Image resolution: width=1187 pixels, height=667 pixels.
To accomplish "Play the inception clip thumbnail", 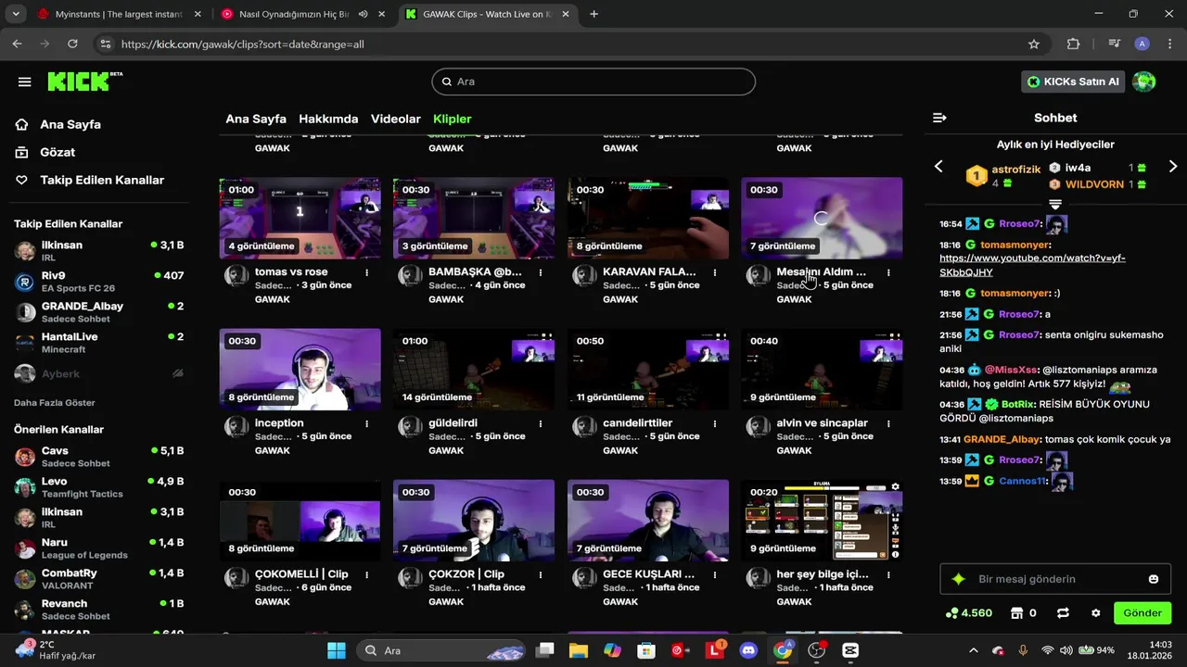I will coord(300,370).
